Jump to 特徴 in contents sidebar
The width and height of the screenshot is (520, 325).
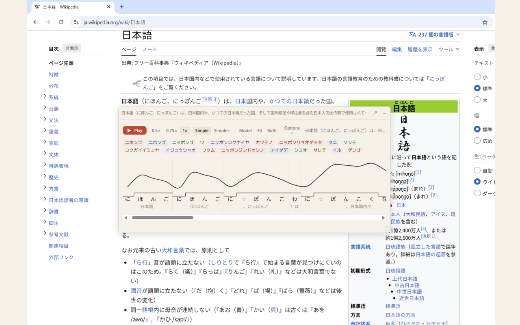click(x=54, y=74)
